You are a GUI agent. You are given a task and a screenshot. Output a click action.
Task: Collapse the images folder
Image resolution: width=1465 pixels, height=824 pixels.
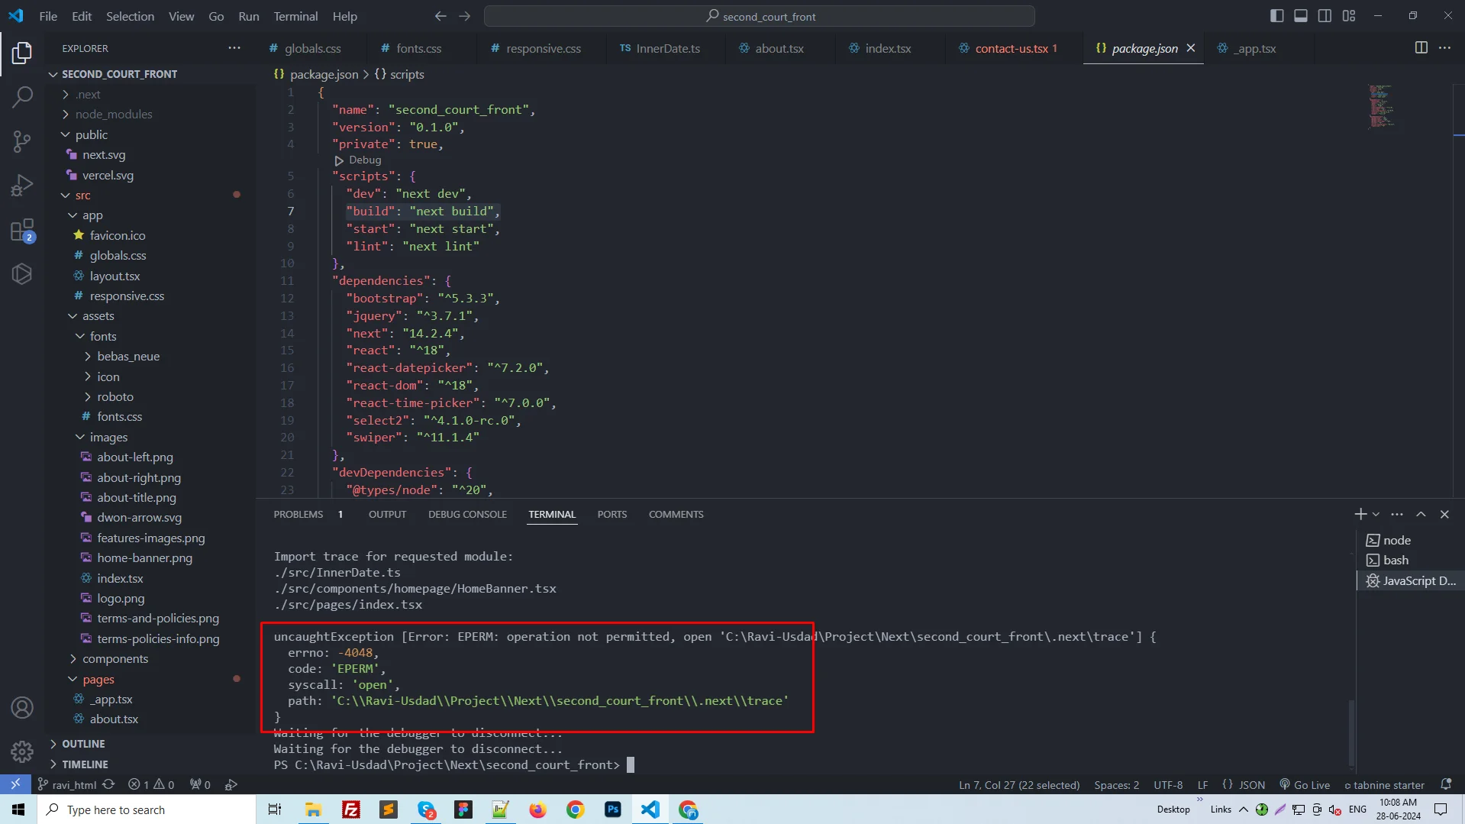[108, 438]
